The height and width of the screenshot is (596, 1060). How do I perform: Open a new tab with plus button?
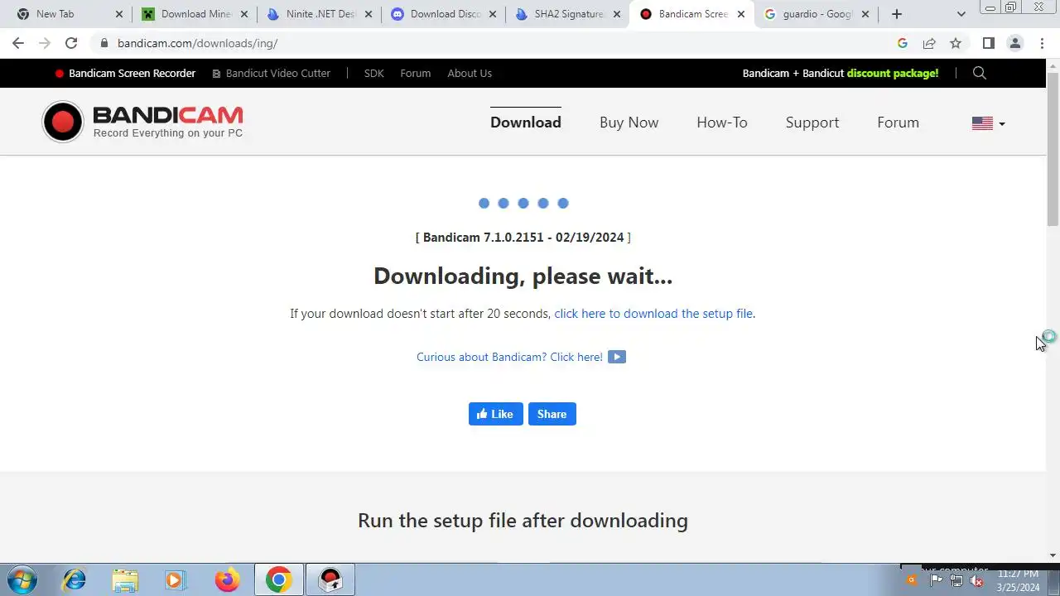(x=897, y=14)
